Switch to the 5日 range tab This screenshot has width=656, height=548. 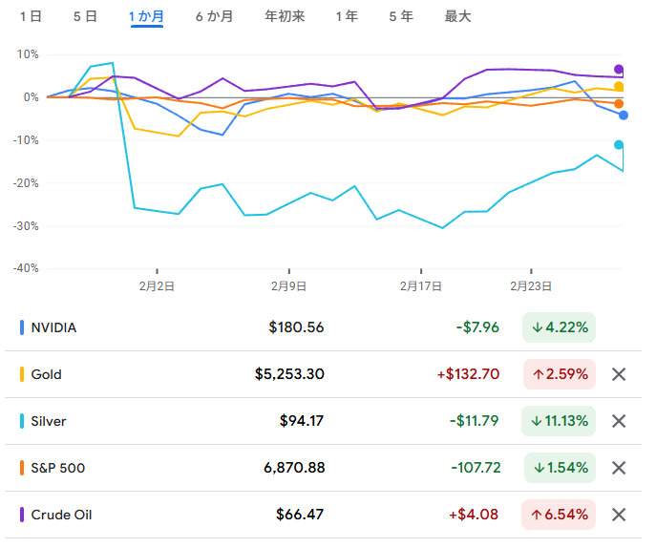(x=85, y=16)
